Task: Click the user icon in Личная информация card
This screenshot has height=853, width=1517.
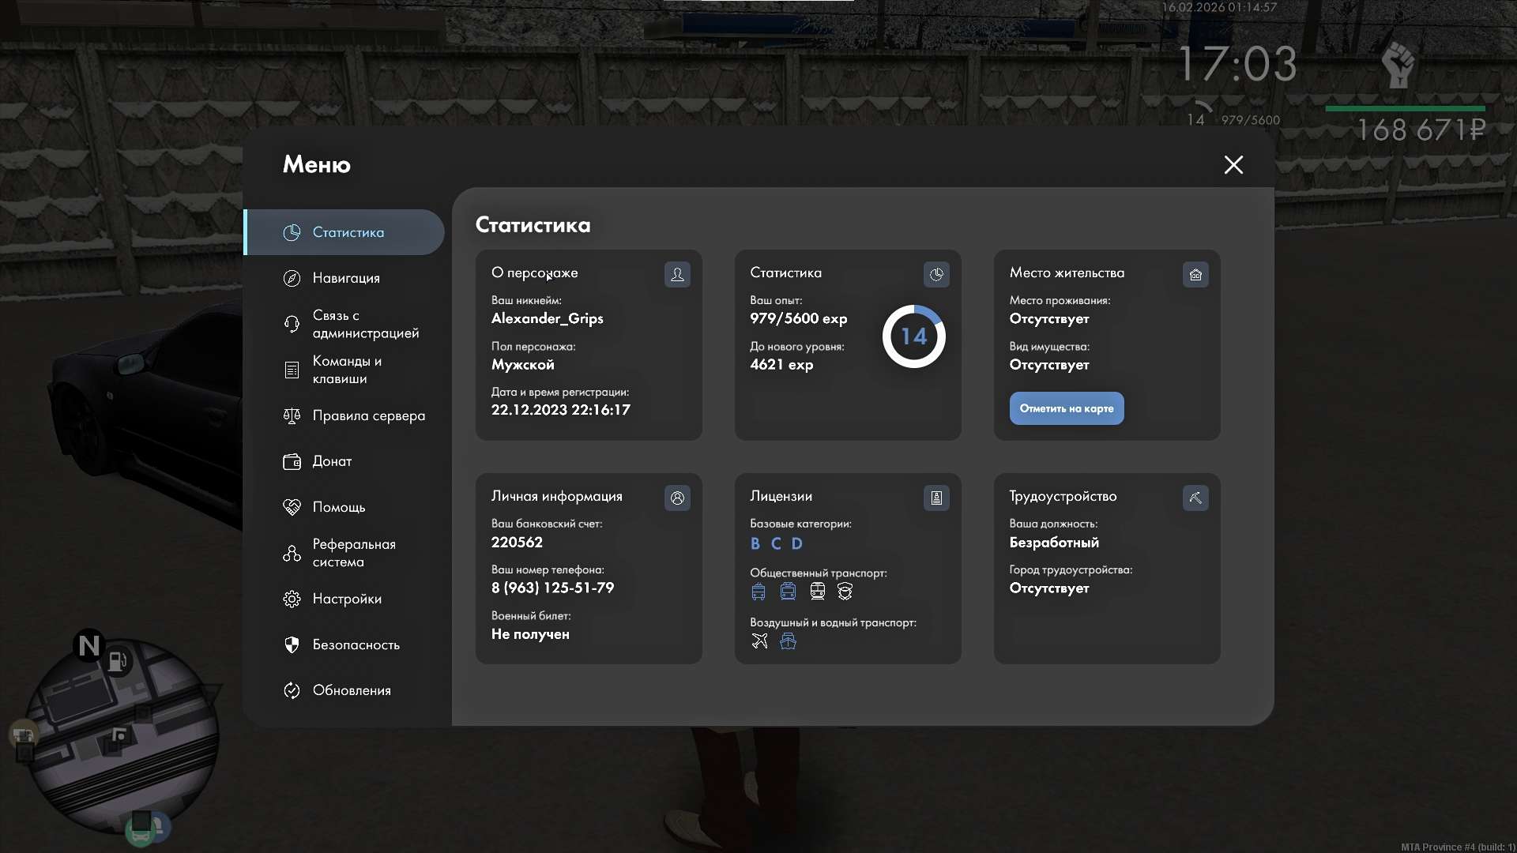Action: pyautogui.click(x=677, y=498)
